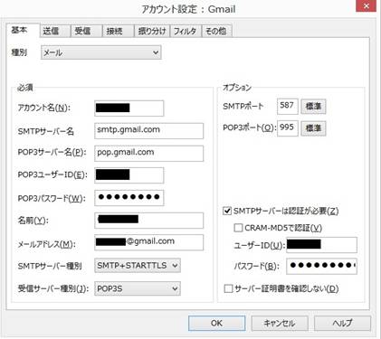Switch to the 基本 tab

[24, 30]
